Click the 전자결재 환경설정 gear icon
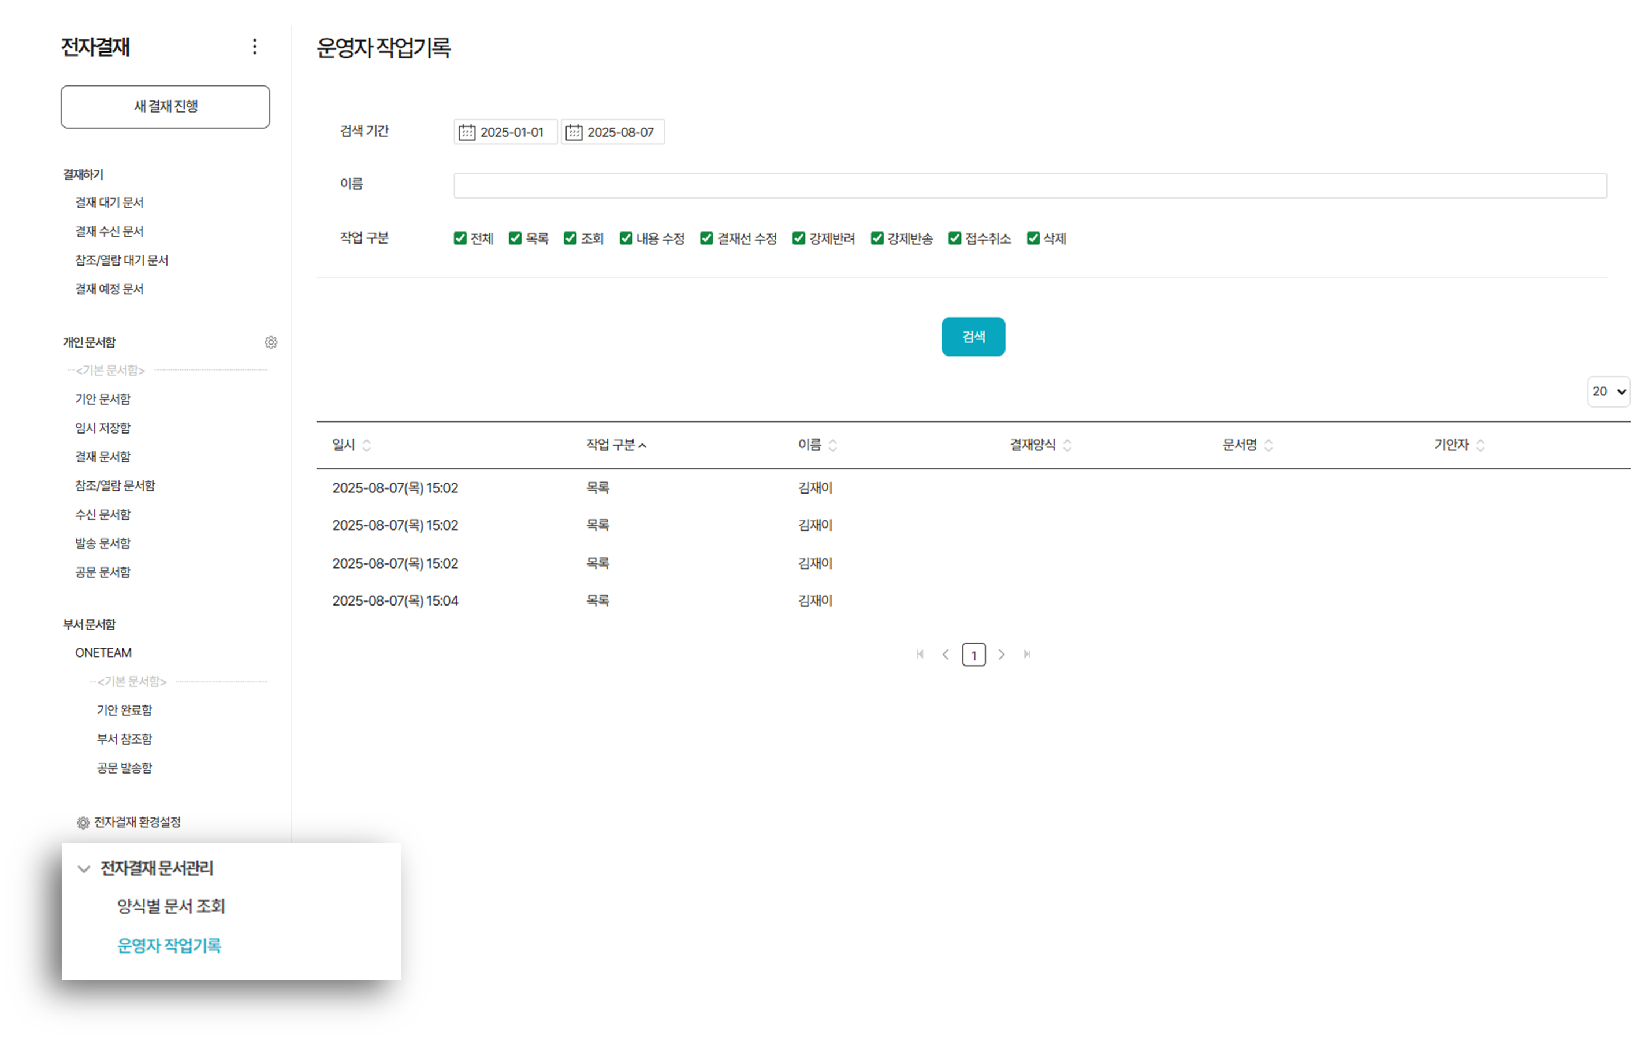 pyautogui.click(x=83, y=823)
